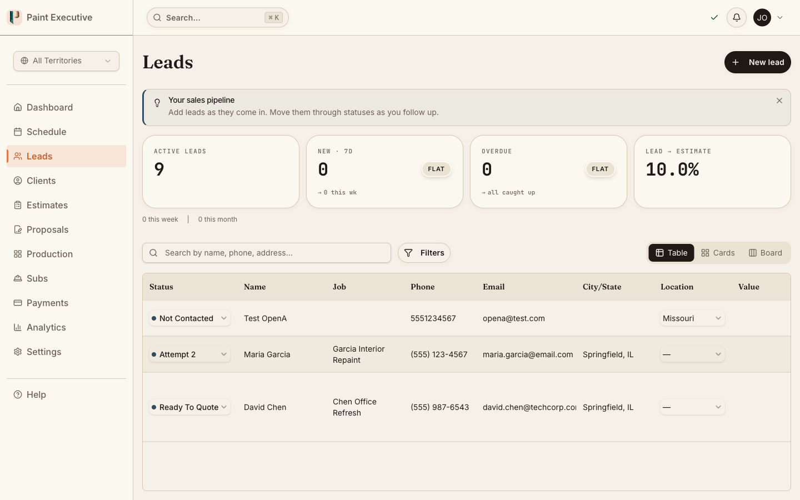Screen dimensions: 800x500
Task: Open Schedule in the sidebar
Action: tap(66, 132)
